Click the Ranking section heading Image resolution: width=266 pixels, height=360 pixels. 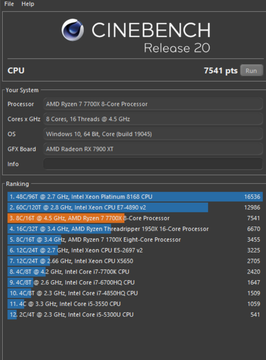point(18,184)
